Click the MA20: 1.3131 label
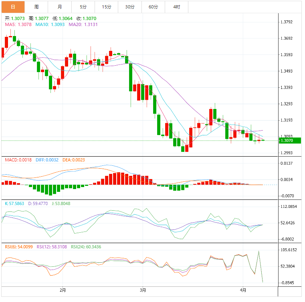The height and width of the screenshot is (302, 305). click(83, 24)
